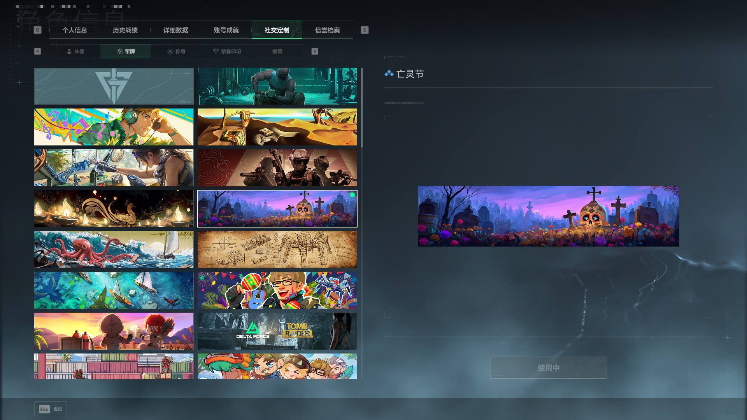
Task: Pick the pixel-art shipping containers dog tag
Action: [114, 366]
